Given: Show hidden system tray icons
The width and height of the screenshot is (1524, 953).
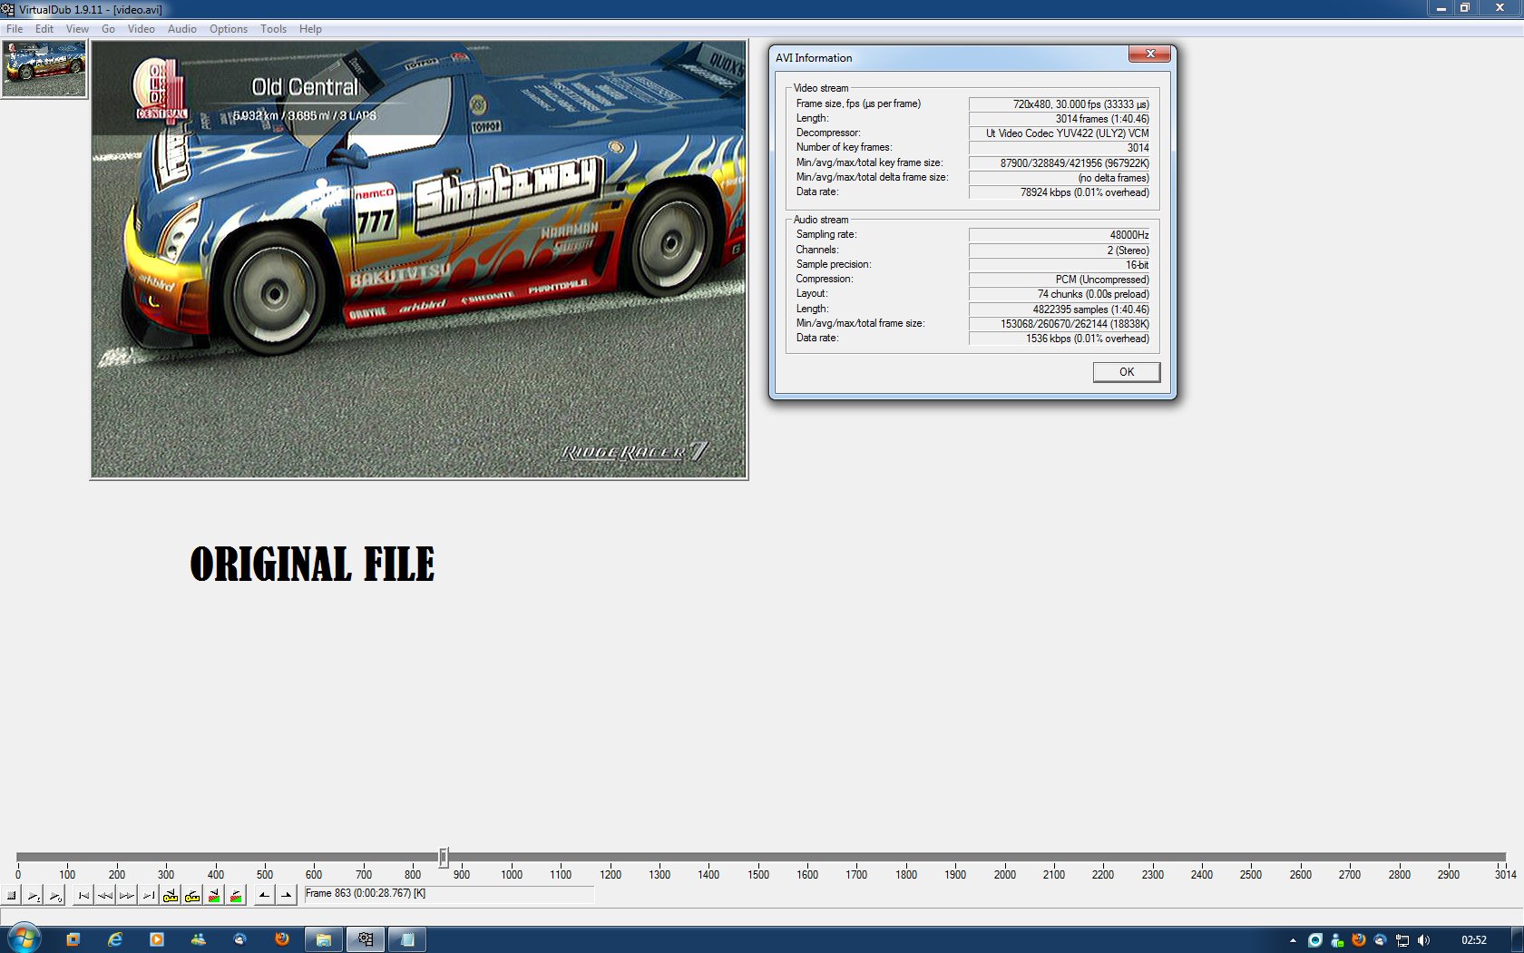Looking at the screenshot, I should 1293,940.
